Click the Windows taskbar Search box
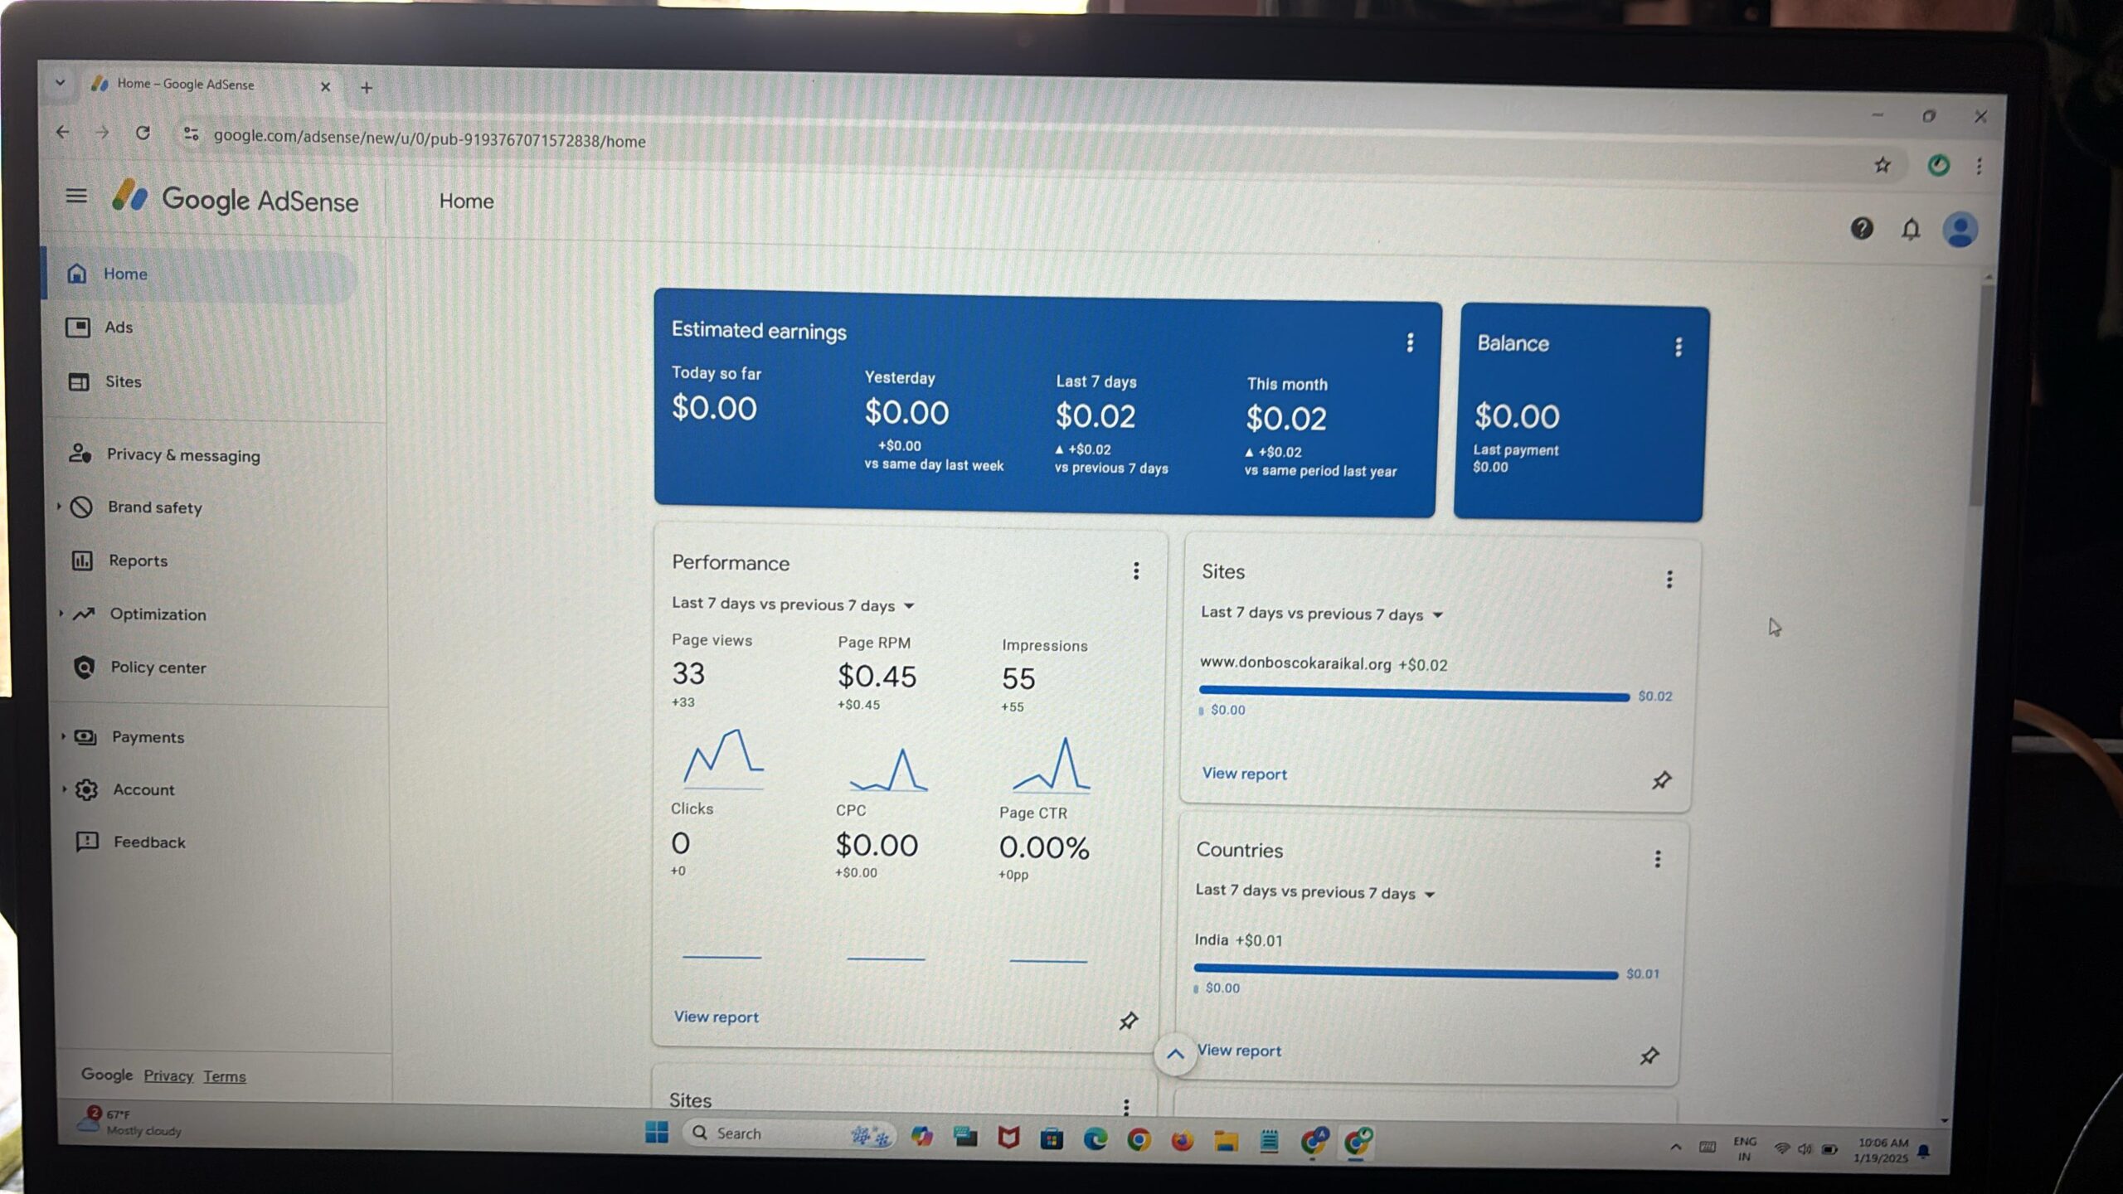Image resolution: width=2123 pixels, height=1194 pixels. (x=788, y=1133)
